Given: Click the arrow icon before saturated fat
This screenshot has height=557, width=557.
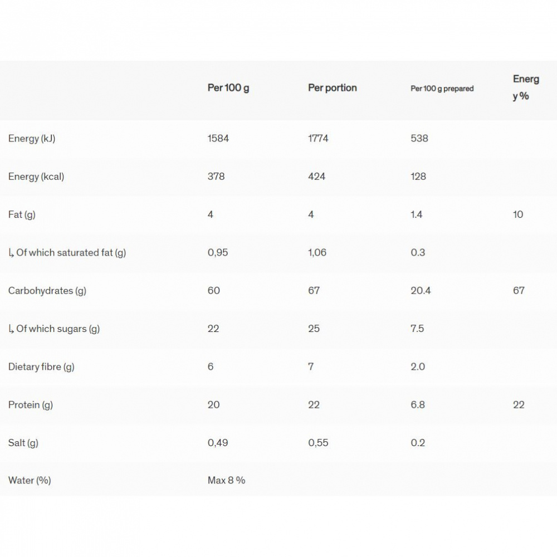Looking at the screenshot, I should (x=11, y=253).
